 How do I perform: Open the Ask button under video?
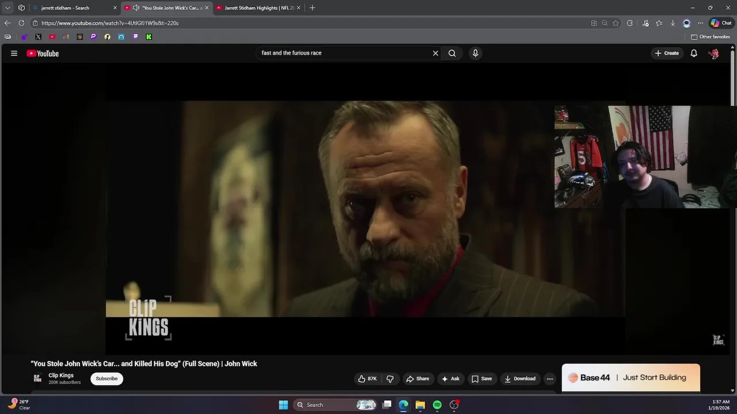point(450,378)
